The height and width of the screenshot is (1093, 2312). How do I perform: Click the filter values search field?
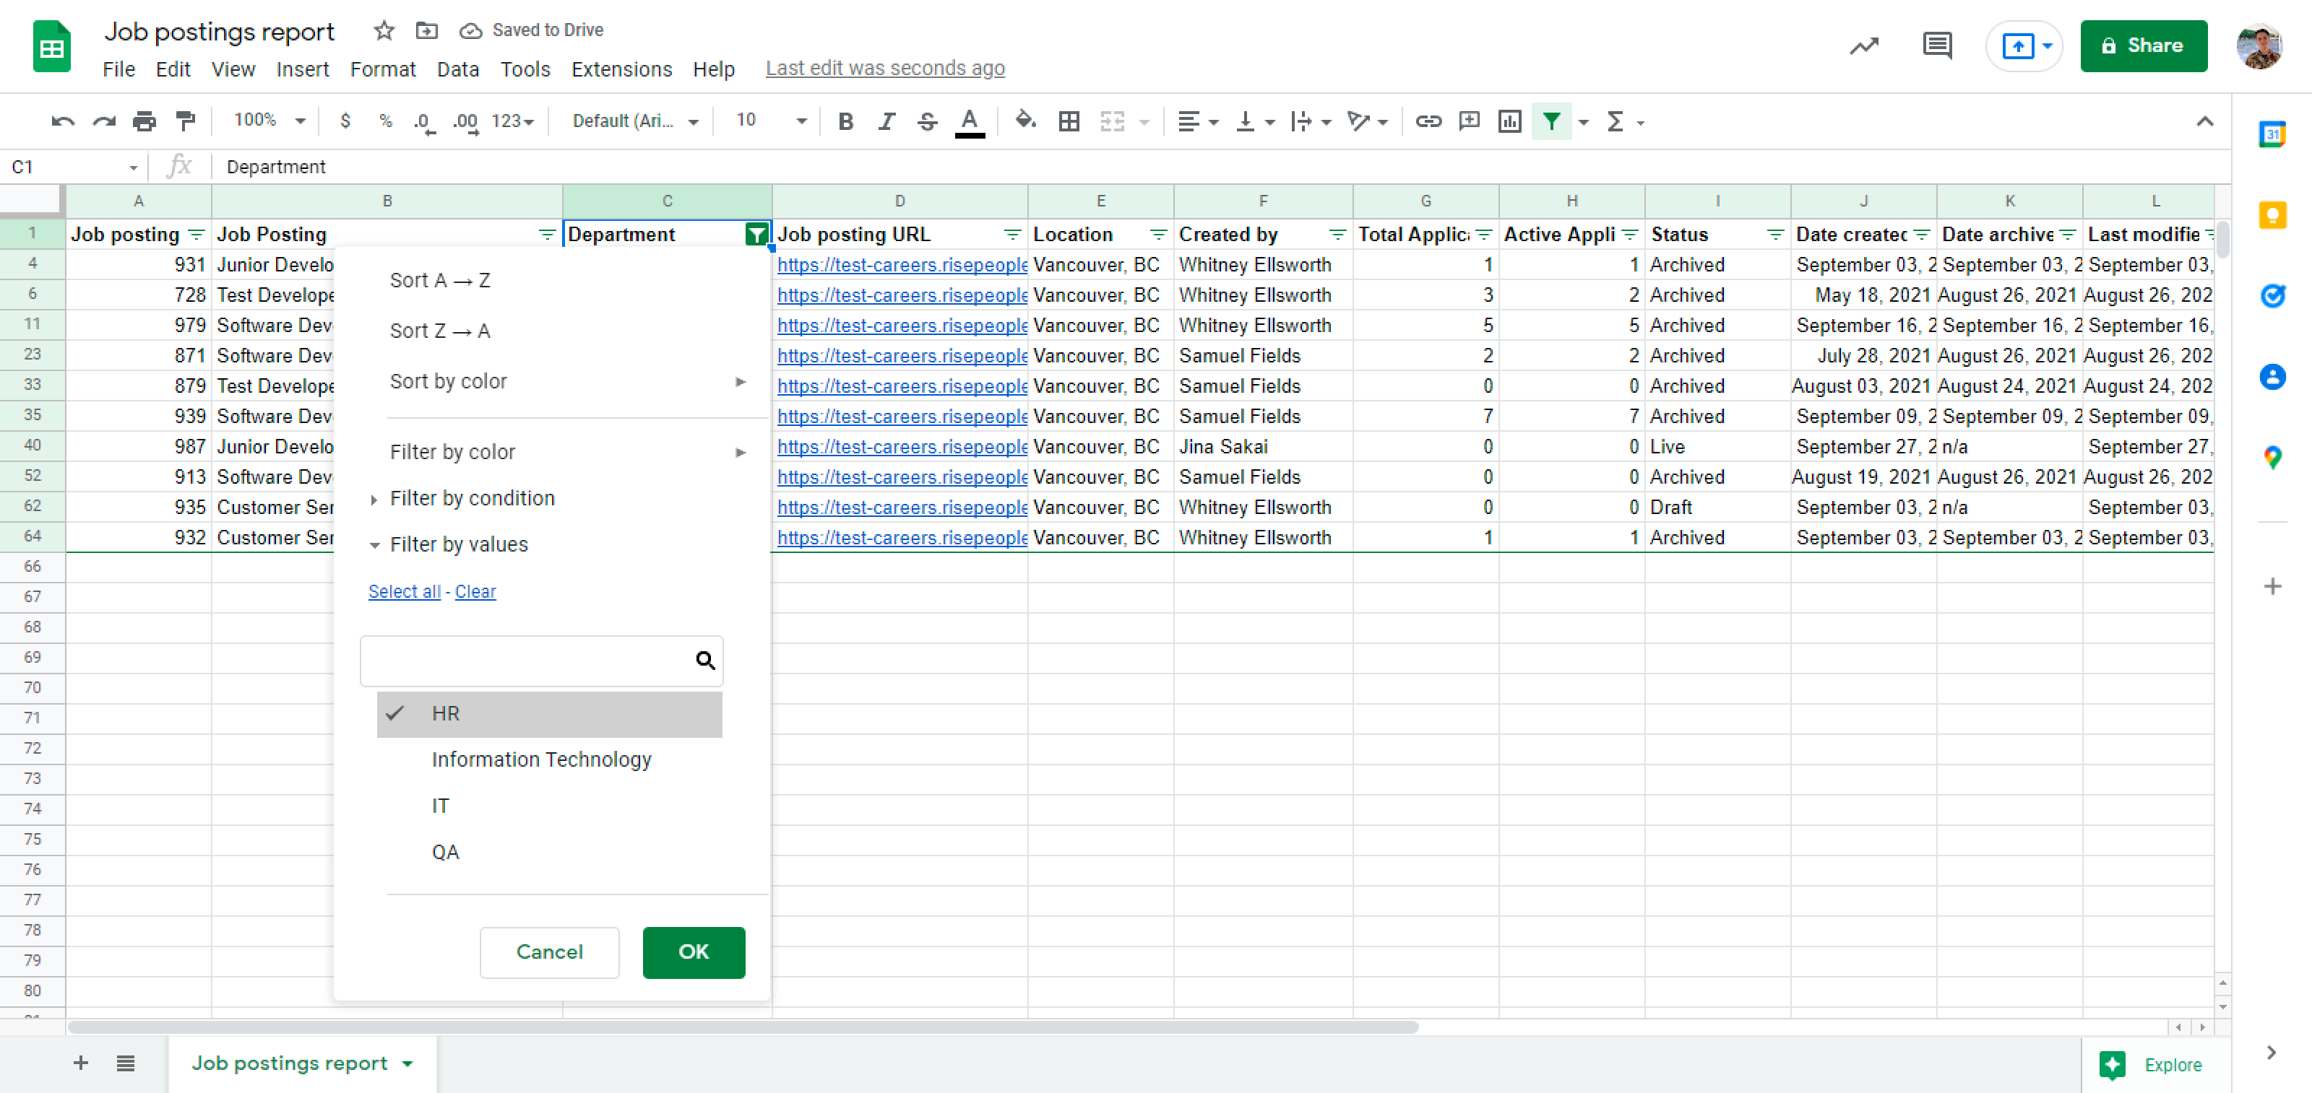point(541,661)
